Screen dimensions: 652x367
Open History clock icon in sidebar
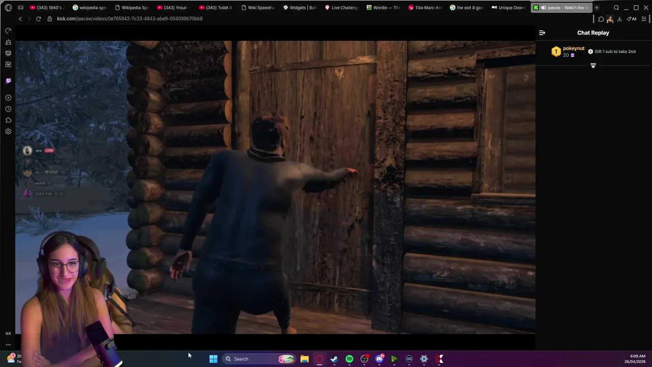[8, 109]
